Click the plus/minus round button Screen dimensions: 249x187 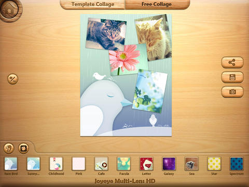click(x=12, y=79)
